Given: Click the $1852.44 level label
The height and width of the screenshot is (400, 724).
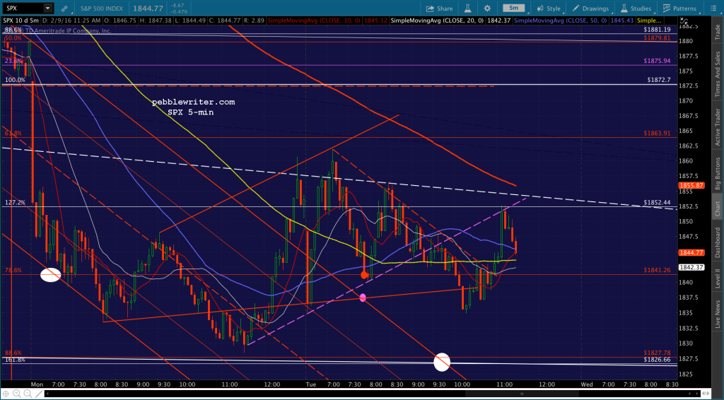Looking at the screenshot, I should [657, 203].
